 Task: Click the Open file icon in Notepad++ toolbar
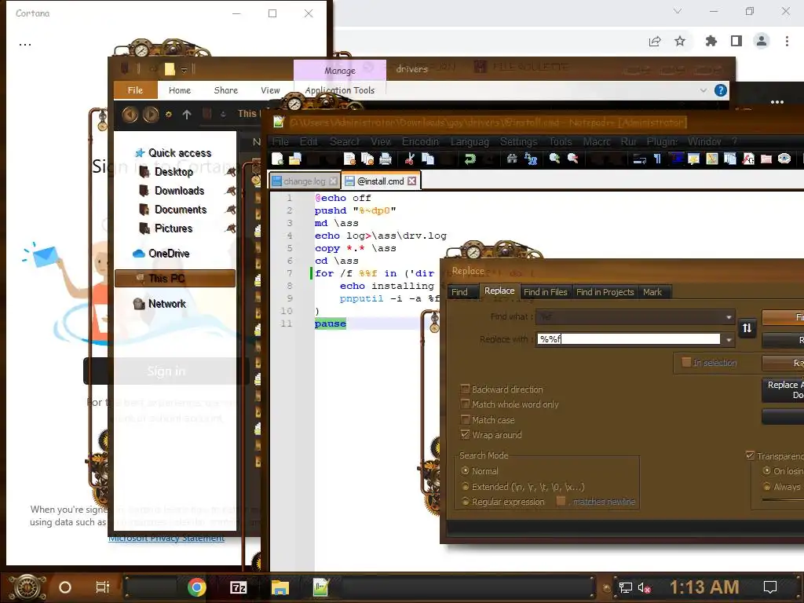295,159
